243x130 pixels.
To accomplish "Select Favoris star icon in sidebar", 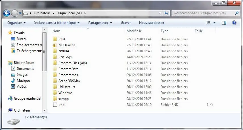I will point(10,33).
